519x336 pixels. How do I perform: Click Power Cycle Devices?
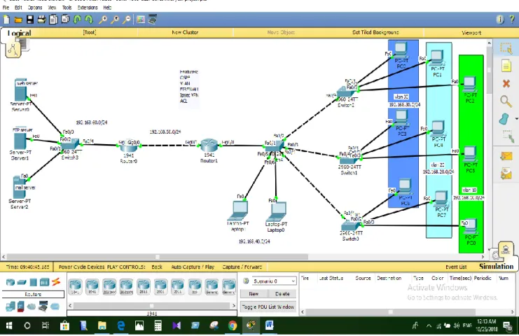pyautogui.click(x=81, y=267)
